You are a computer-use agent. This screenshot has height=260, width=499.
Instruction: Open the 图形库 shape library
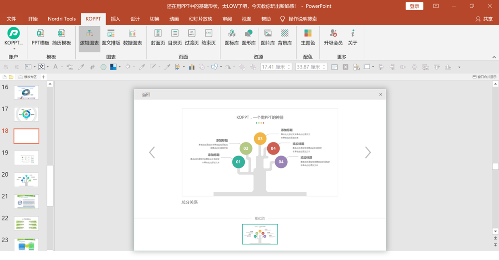click(249, 37)
